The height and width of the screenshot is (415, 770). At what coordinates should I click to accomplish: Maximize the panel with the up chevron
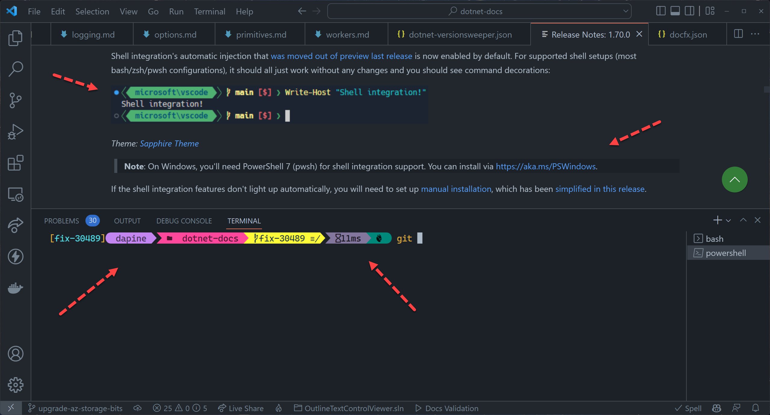point(743,220)
